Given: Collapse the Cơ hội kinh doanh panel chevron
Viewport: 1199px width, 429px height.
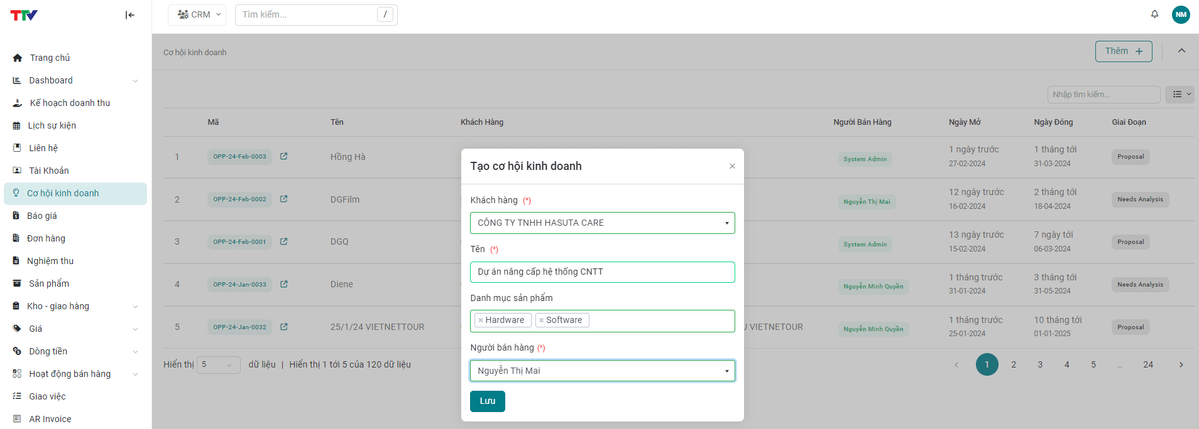Looking at the screenshot, I should click(1181, 51).
